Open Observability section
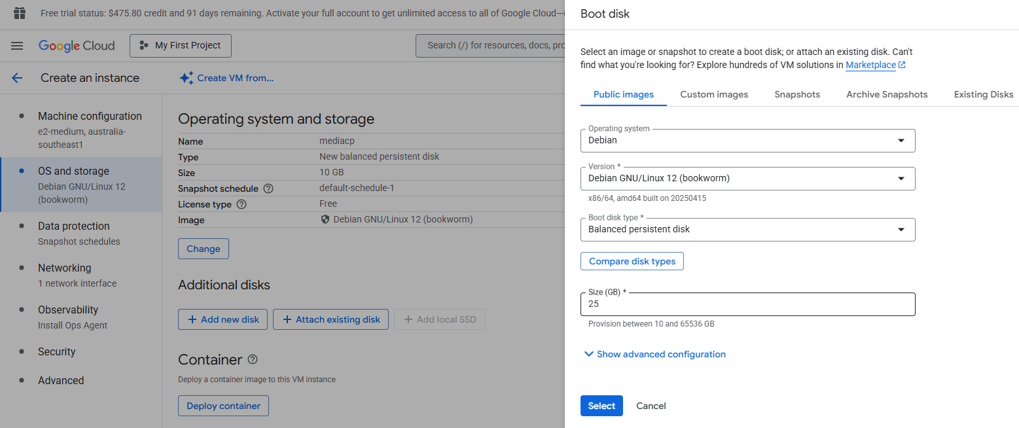 81,317
